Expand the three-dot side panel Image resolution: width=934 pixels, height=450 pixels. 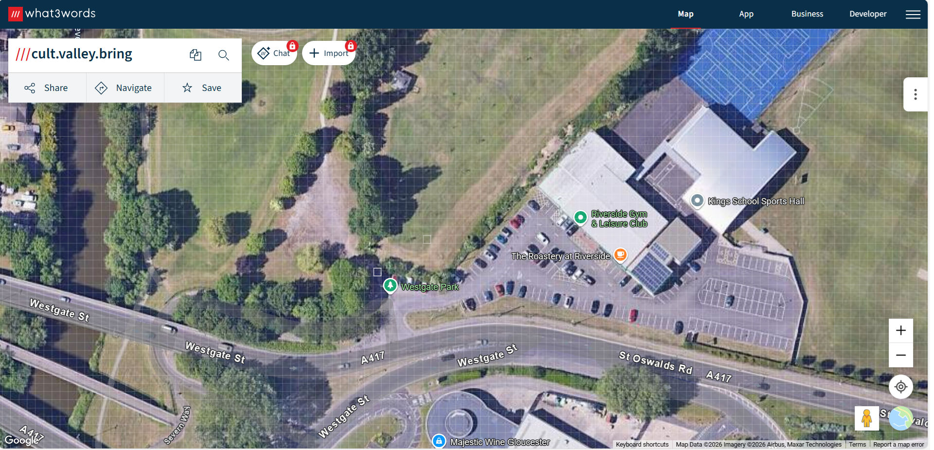916,94
